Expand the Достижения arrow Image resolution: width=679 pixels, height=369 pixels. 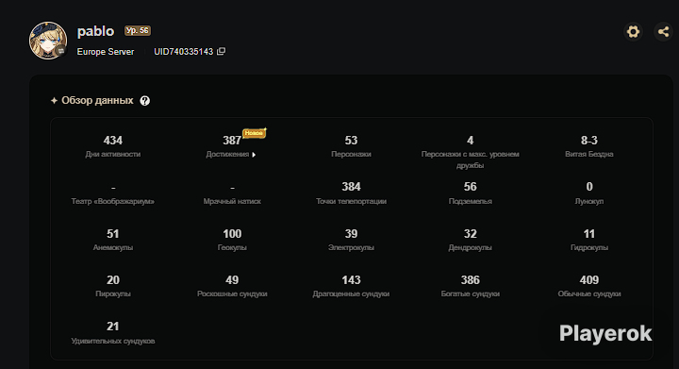pos(254,155)
